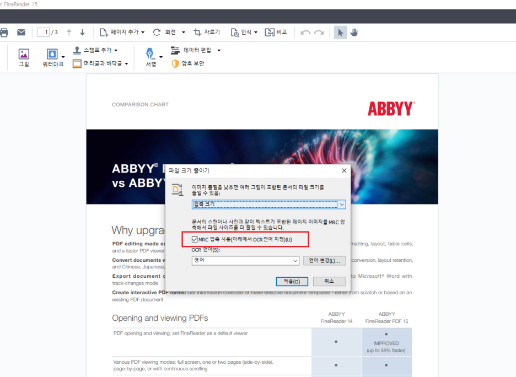Open the OCR 언어 영어 dropdown
Image resolution: width=516 pixels, height=377 pixels.
click(x=245, y=261)
